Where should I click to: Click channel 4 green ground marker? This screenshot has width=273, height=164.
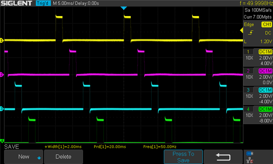tap(2, 141)
